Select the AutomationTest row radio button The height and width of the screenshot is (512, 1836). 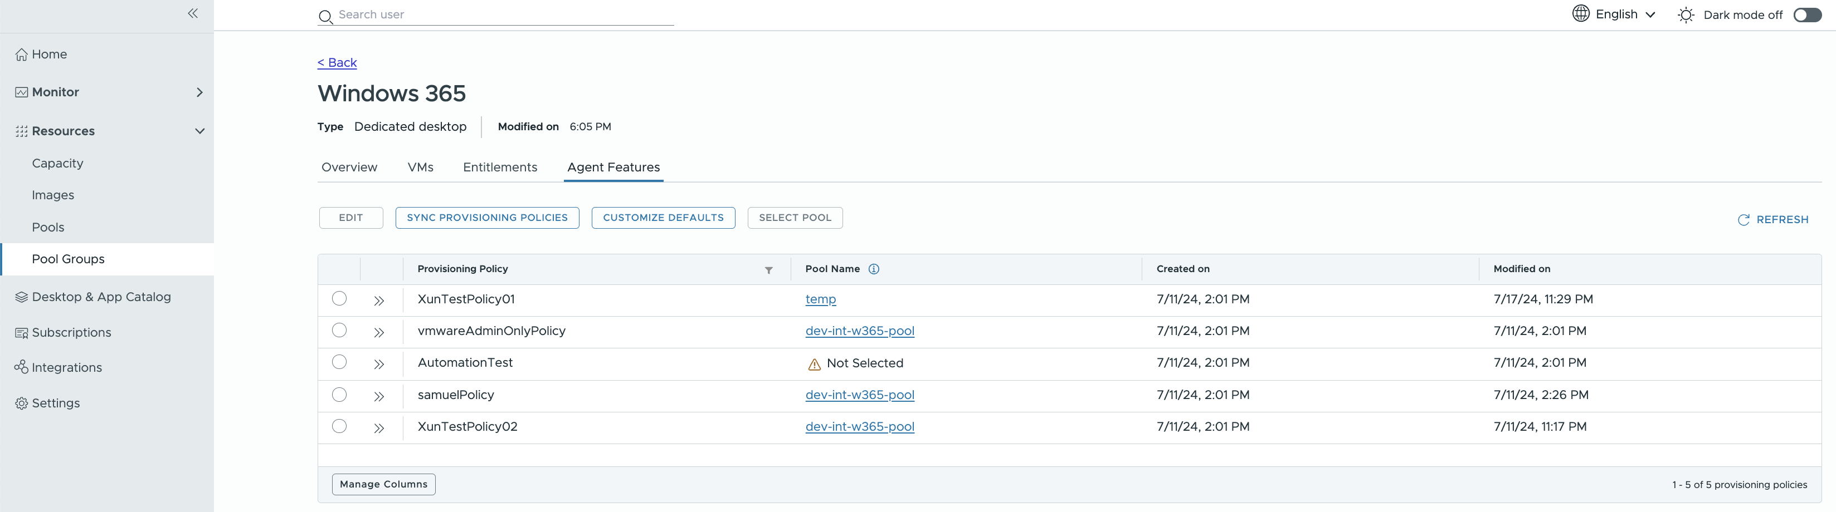tap(339, 362)
